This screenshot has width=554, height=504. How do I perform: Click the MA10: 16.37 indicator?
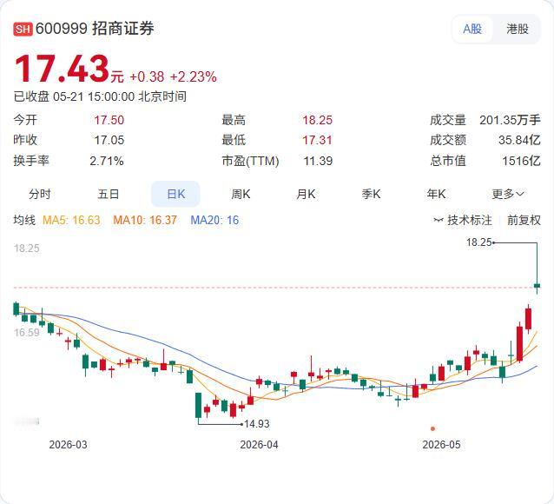coord(145,220)
